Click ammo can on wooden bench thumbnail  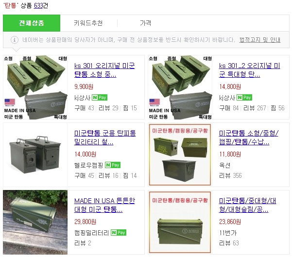pyautogui.click(x=35, y=222)
